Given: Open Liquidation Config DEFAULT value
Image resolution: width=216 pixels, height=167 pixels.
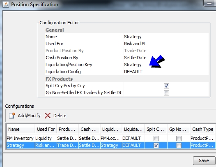Looking at the screenshot, I should (x=166, y=72).
